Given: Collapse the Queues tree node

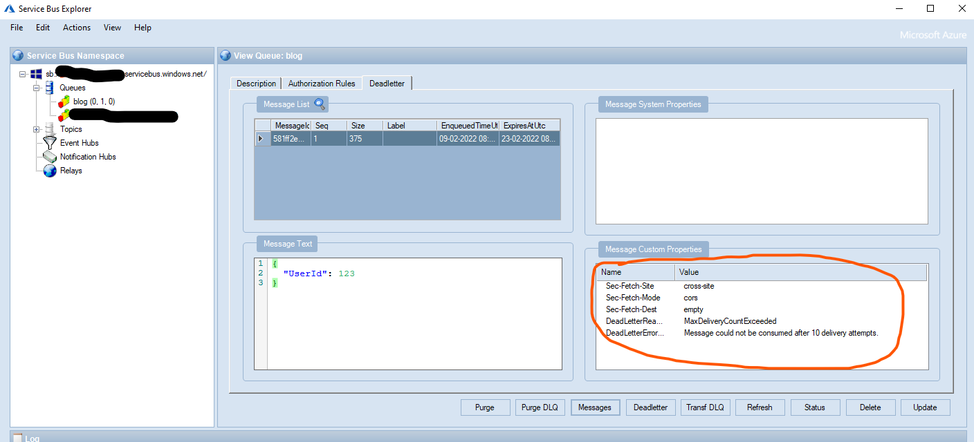Looking at the screenshot, I should pyautogui.click(x=36, y=88).
